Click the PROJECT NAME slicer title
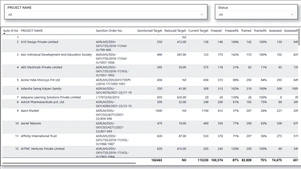The height and width of the screenshot is (169, 301). 19,8
